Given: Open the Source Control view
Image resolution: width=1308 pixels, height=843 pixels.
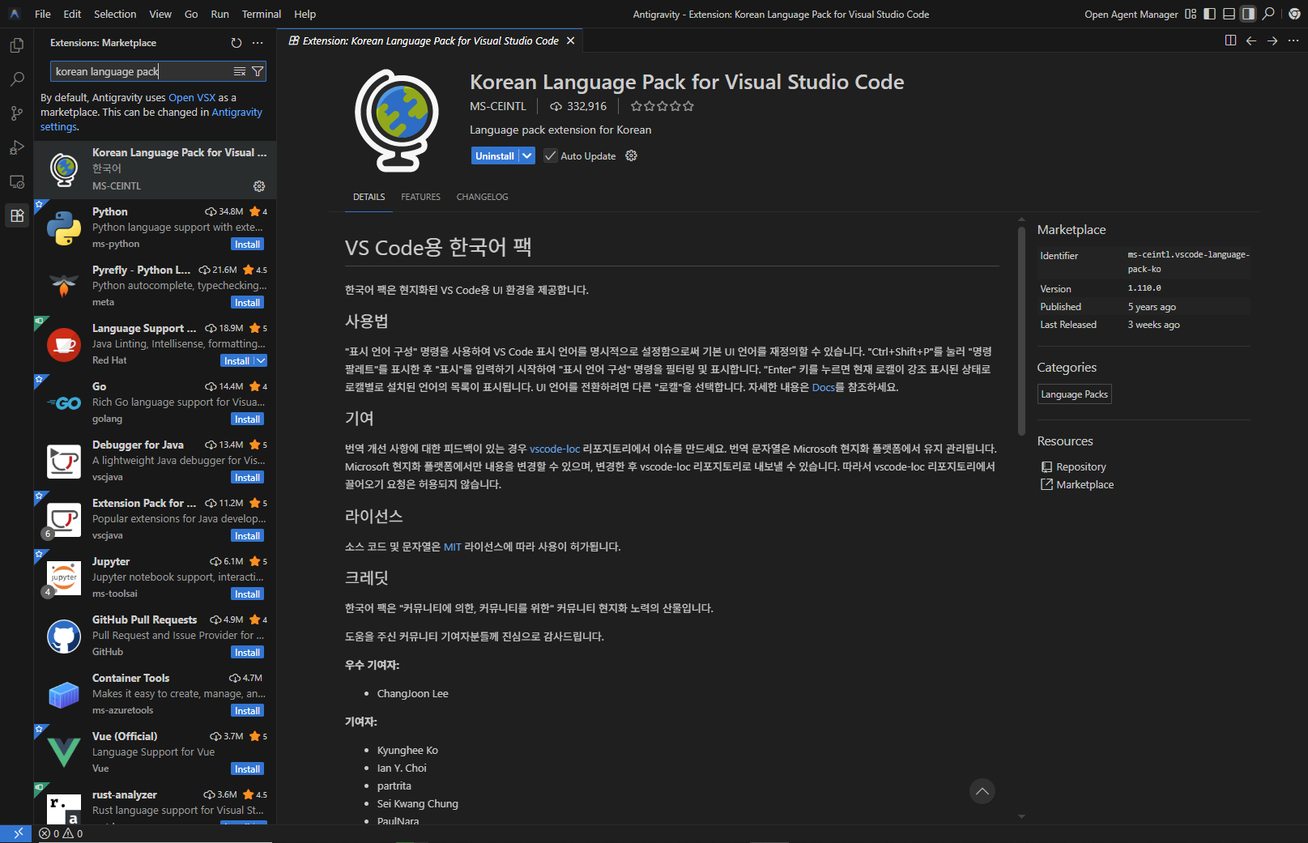Looking at the screenshot, I should tap(16, 113).
